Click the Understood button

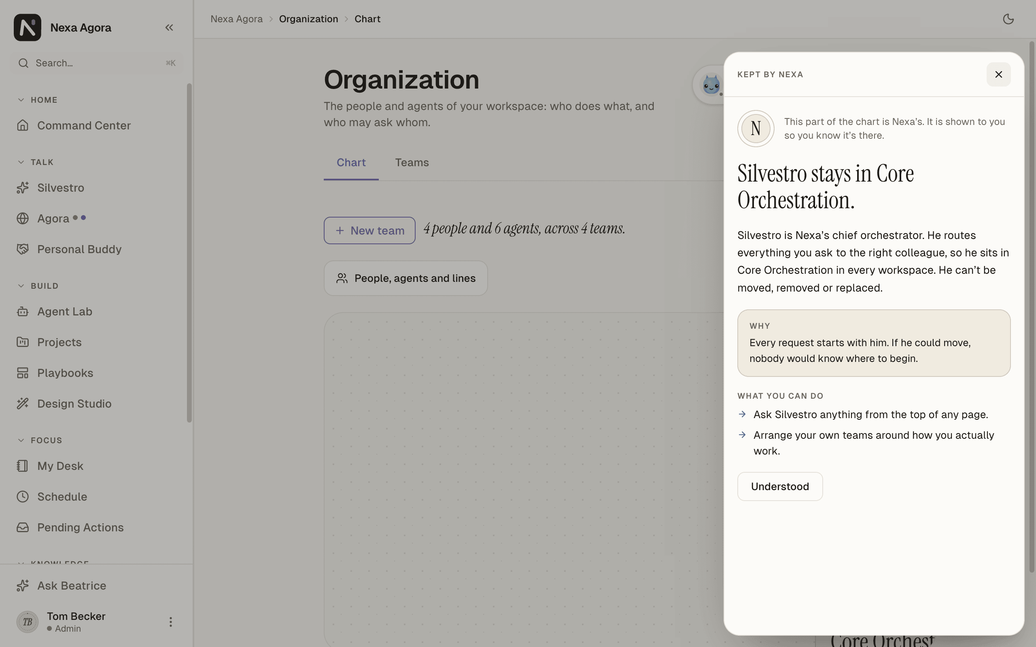coord(779,486)
